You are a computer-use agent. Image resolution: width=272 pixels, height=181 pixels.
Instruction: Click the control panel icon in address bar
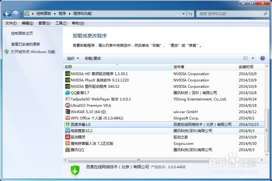pos(27,14)
